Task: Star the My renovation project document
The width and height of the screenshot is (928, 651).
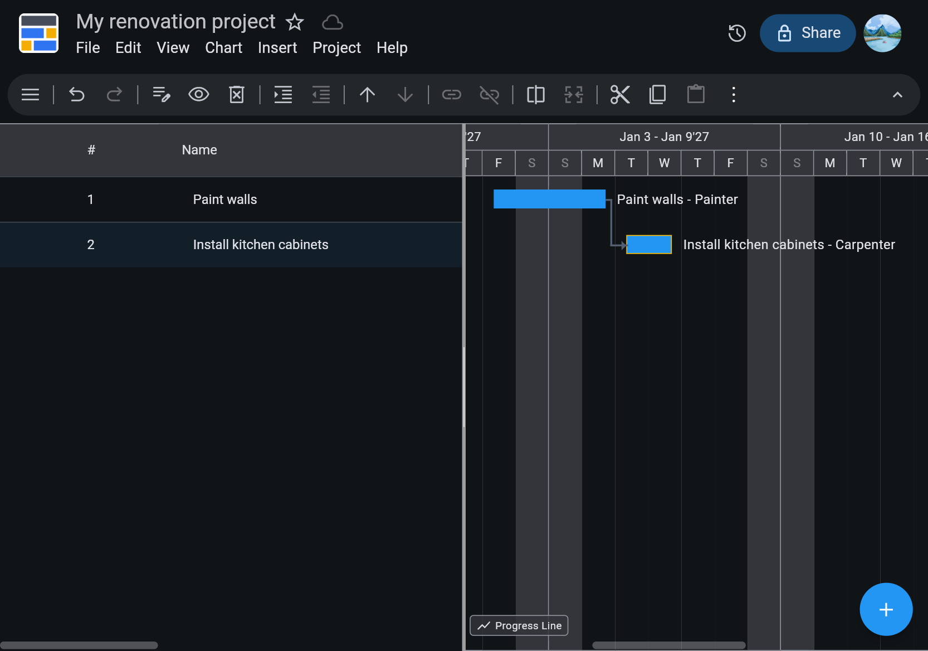Action: [295, 22]
